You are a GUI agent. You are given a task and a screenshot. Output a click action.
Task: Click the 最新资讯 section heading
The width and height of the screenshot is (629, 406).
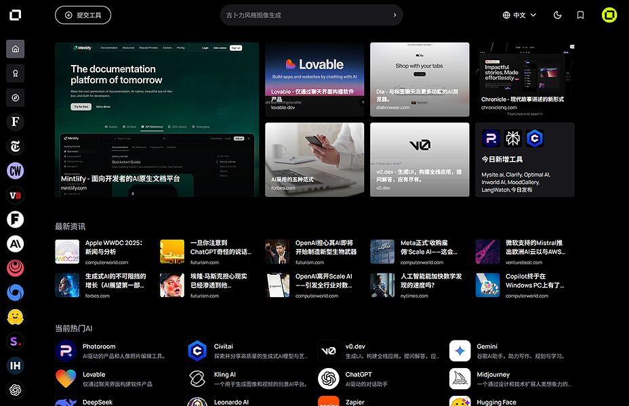click(70, 227)
